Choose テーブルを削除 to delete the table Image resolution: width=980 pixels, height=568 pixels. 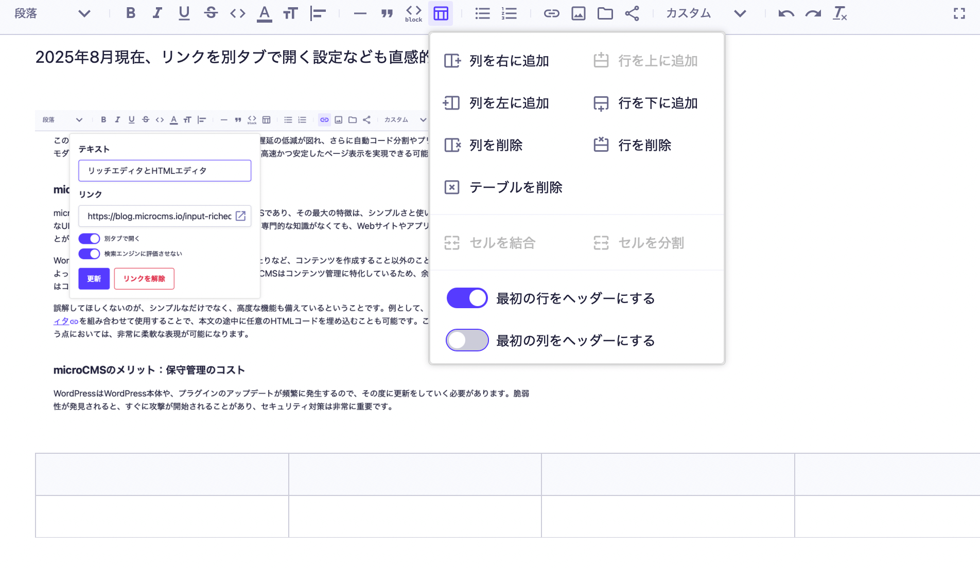pos(516,187)
